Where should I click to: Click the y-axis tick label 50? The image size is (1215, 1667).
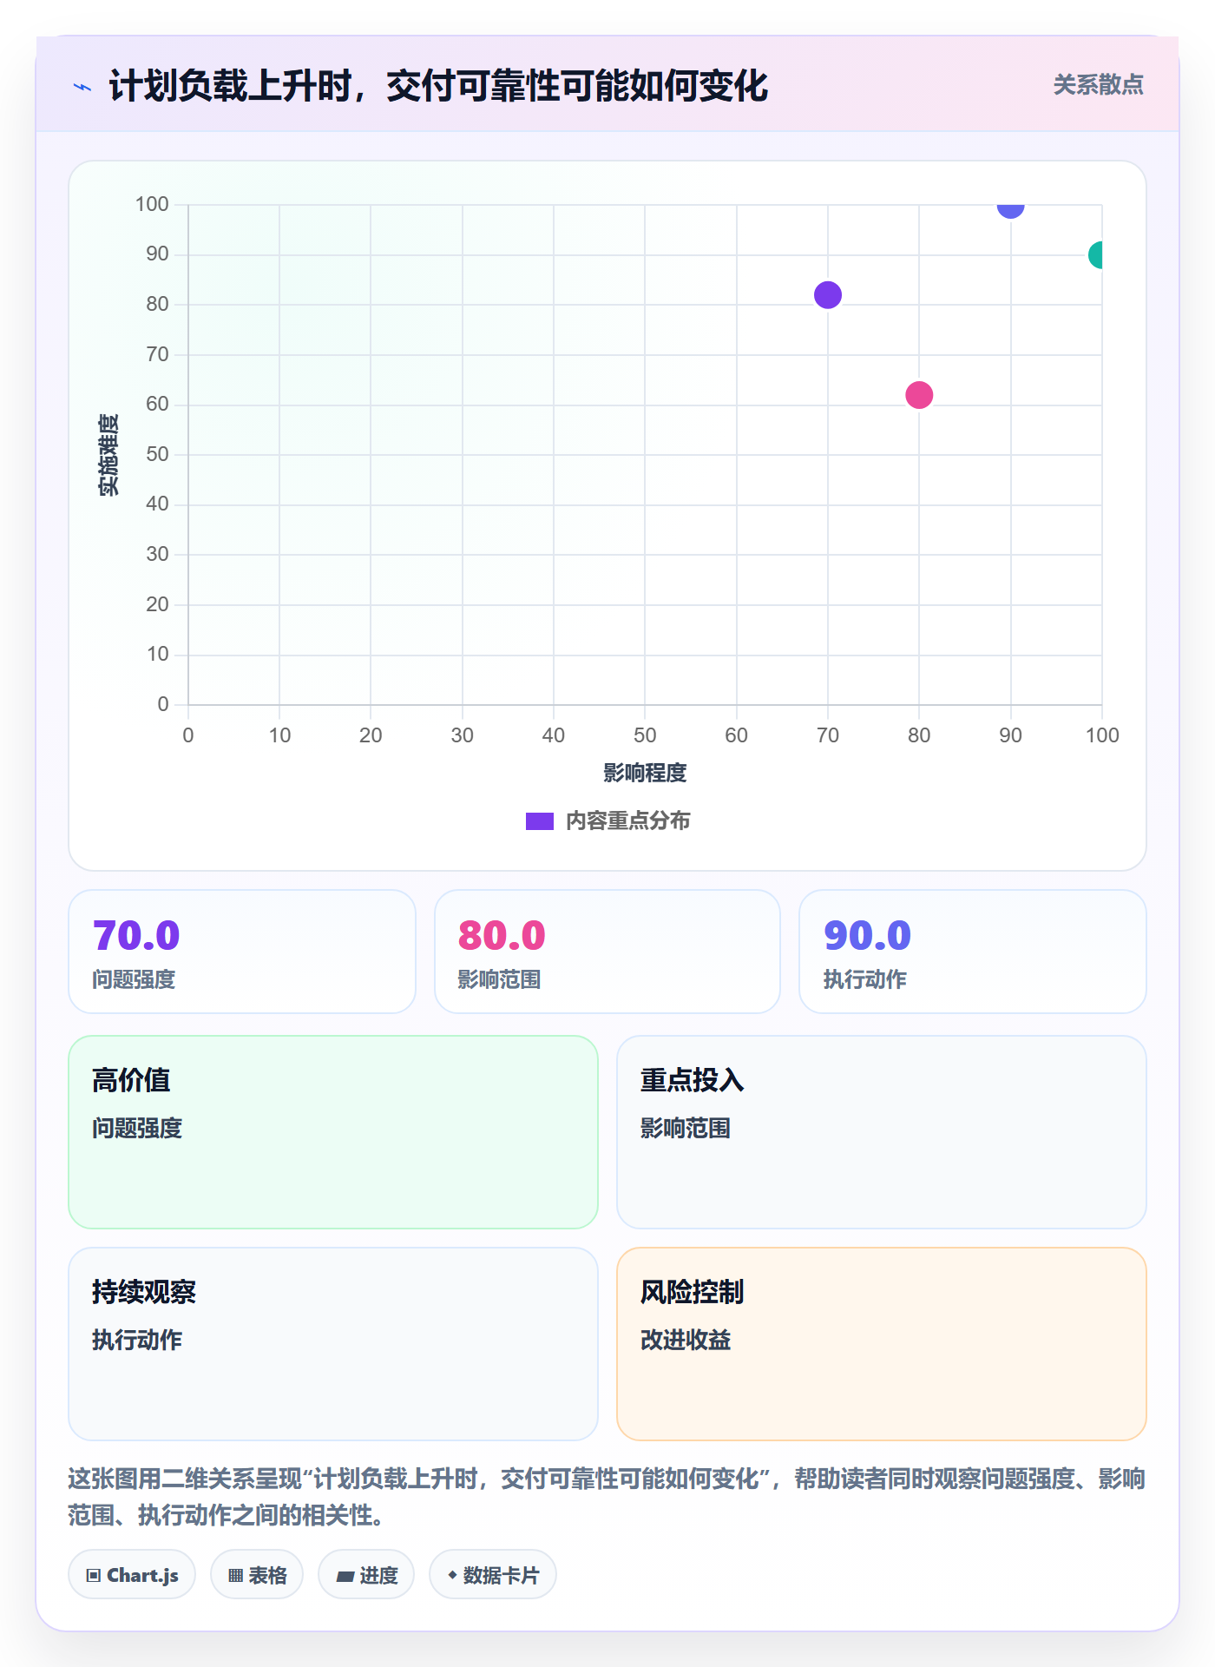point(157,454)
